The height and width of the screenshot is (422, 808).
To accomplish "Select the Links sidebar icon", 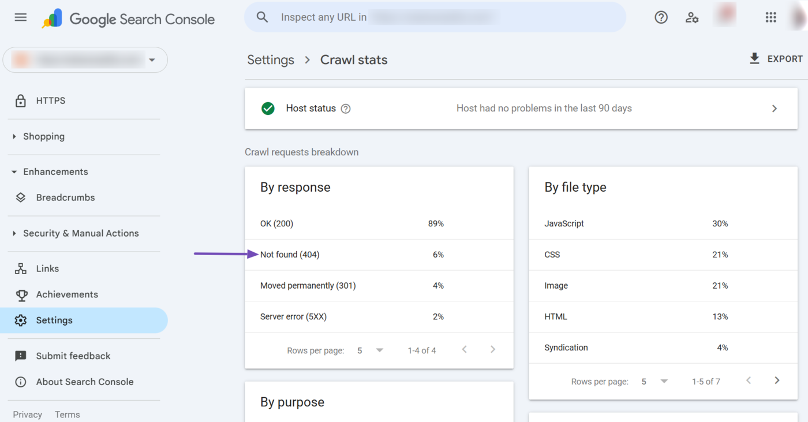I will point(21,268).
